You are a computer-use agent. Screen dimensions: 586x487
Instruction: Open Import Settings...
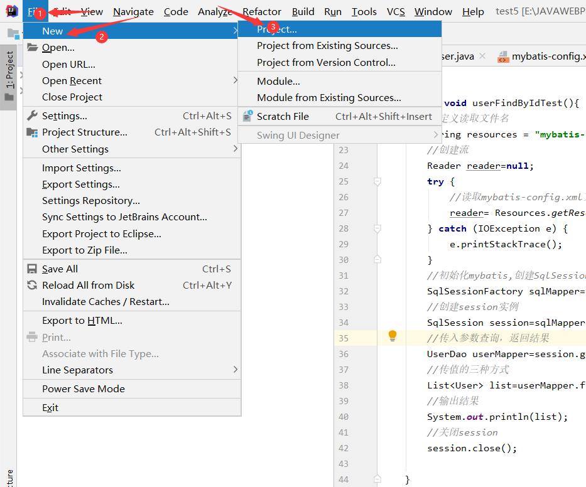(x=132, y=168)
